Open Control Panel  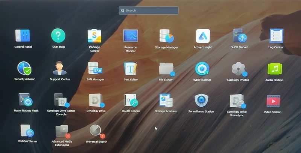pos(23,36)
